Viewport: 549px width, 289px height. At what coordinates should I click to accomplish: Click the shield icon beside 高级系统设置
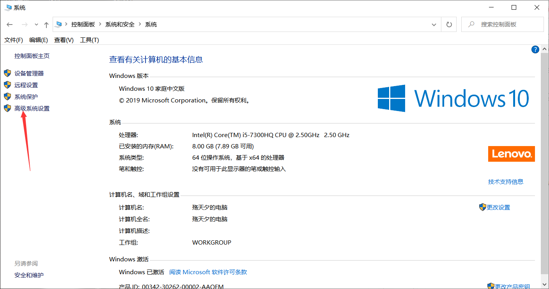point(7,108)
